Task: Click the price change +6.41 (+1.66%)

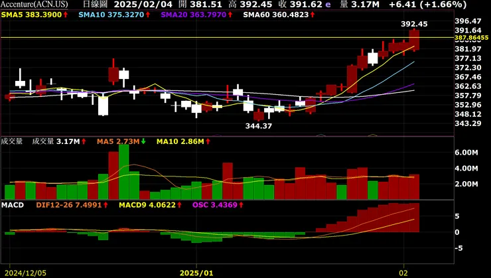Action: [427, 5]
